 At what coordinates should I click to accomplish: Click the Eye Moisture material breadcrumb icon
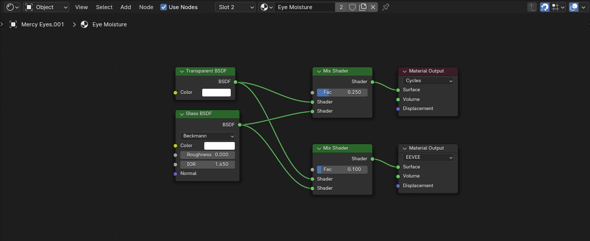(x=85, y=24)
